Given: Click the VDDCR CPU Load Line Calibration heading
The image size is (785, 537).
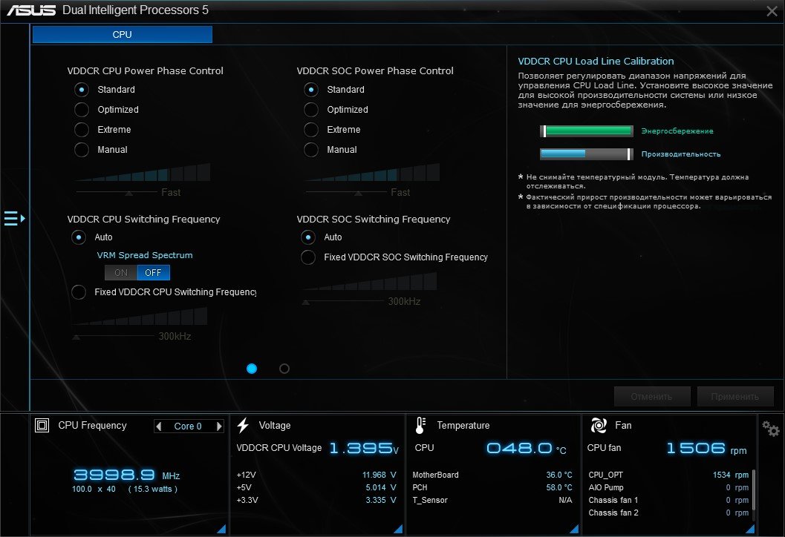Looking at the screenshot, I should [x=596, y=61].
